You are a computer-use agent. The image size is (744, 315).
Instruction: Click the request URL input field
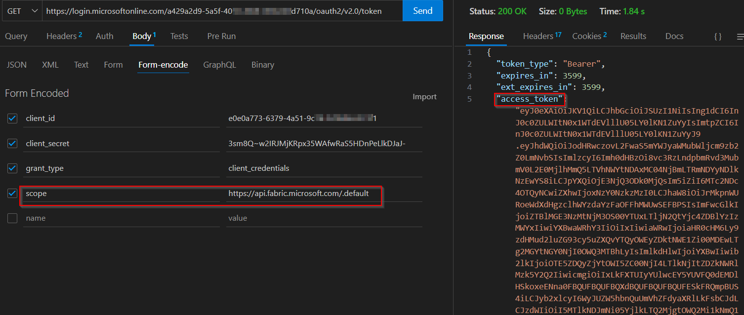[222, 11]
